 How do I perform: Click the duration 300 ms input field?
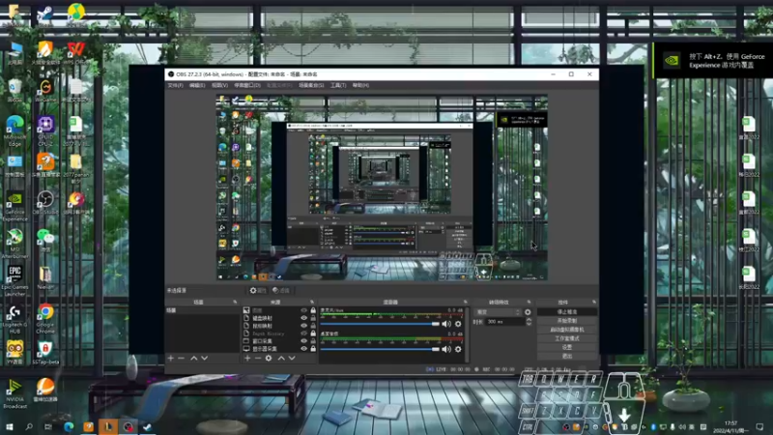pos(504,322)
